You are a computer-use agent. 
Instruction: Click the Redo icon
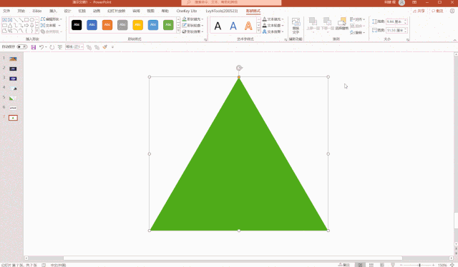click(52, 47)
